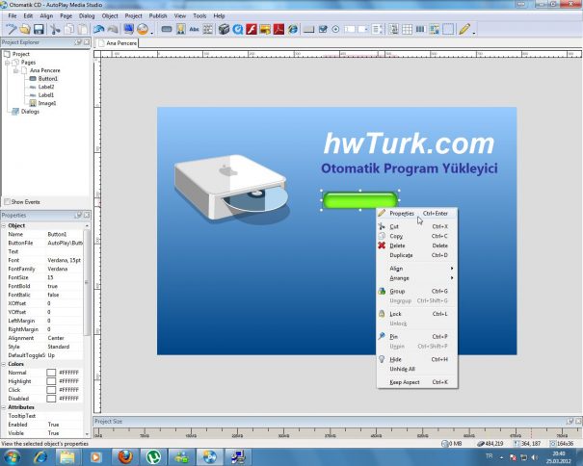This screenshot has width=583, height=466.
Task: Open Firefox from the taskbar
Action: (x=125, y=457)
